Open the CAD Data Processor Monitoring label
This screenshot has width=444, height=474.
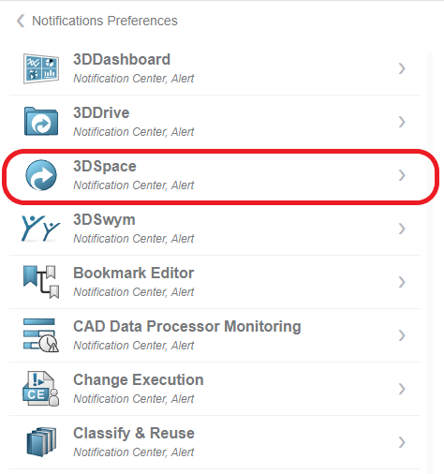(187, 326)
